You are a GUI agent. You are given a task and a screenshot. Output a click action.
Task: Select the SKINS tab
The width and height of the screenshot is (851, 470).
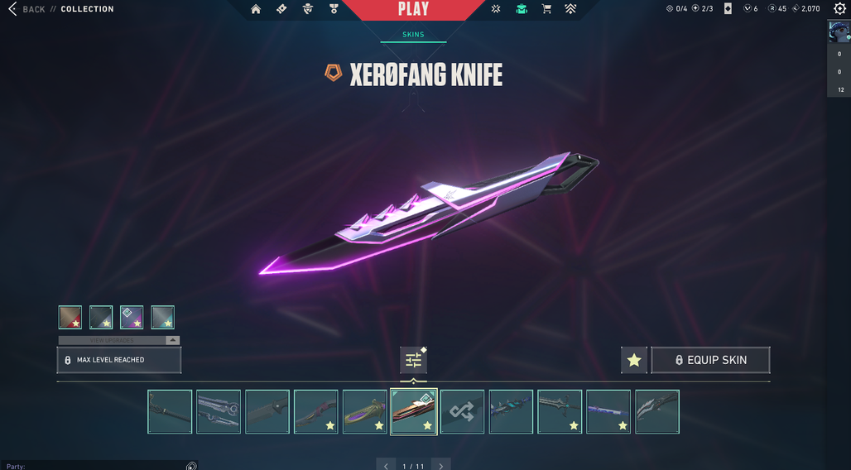click(414, 35)
